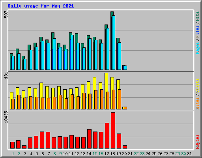202x158 pixels.
Task: Click day 13 on the date axis
Action: [83, 154]
